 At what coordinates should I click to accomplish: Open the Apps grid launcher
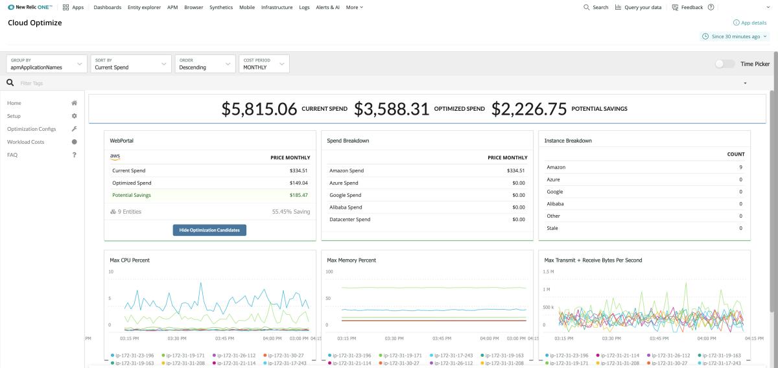click(73, 7)
